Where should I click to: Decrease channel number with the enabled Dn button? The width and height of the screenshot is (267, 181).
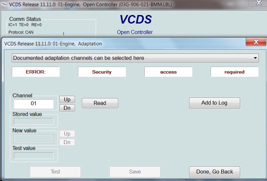67,108
